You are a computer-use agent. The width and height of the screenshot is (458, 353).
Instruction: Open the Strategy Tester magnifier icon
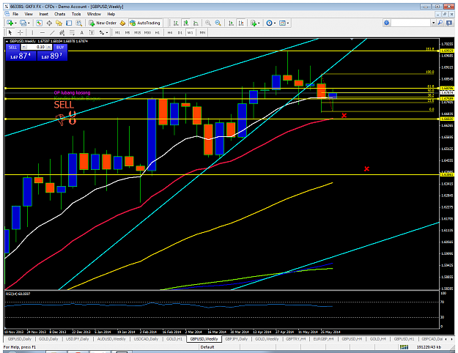point(79,23)
